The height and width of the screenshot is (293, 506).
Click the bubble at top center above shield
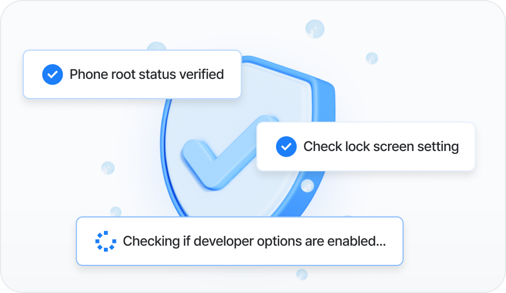tap(315, 28)
